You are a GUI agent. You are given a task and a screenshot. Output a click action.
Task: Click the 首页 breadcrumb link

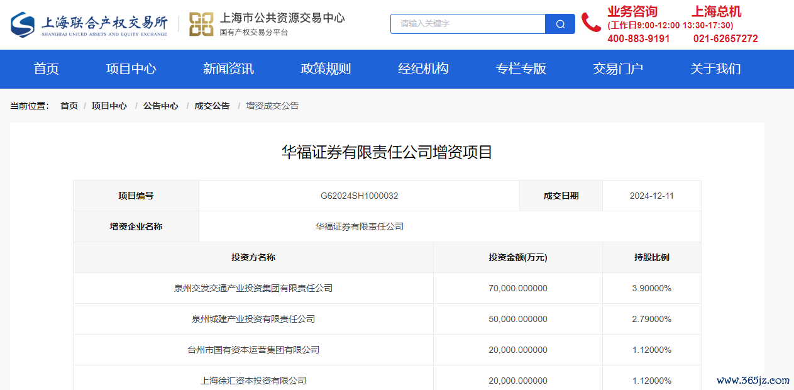point(69,106)
